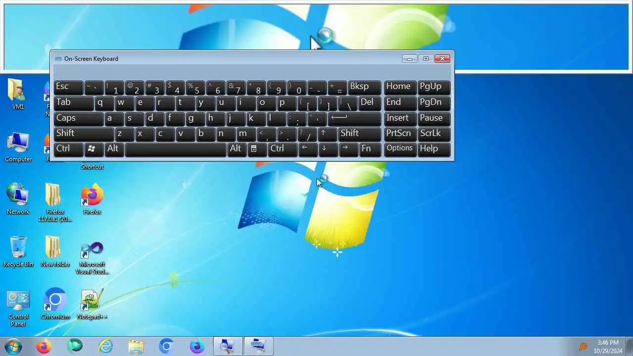Click the taskbar clock showing 3:46 PM
This screenshot has width=633, height=356.
click(608, 346)
